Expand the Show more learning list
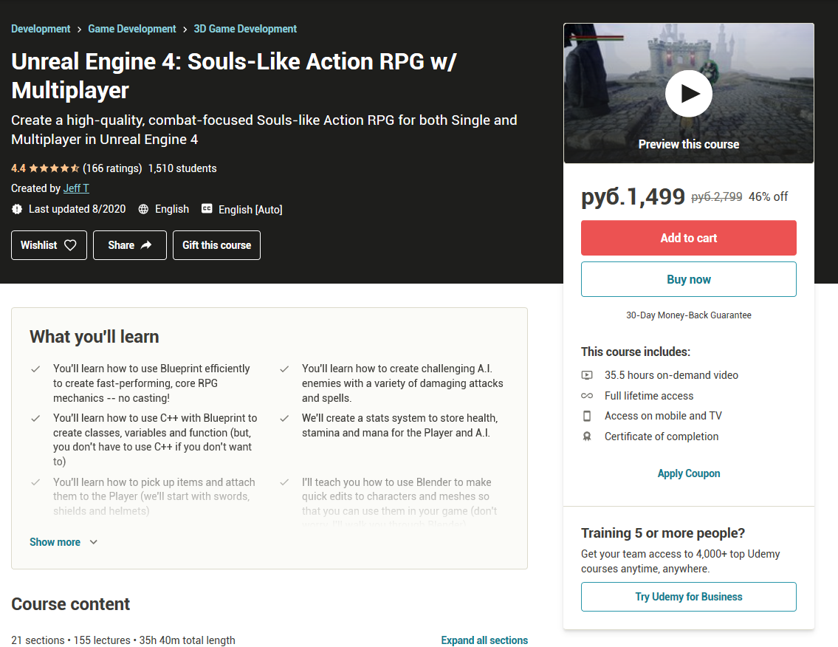 (55, 542)
